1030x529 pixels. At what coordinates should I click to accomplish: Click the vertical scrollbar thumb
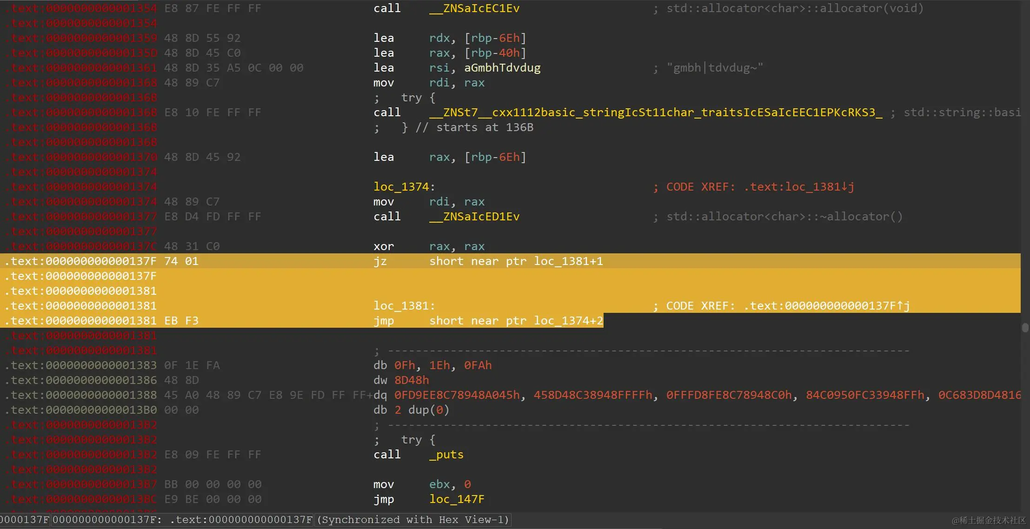point(1025,327)
